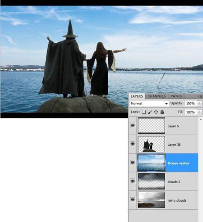Select the Layer 5 name
This screenshot has width=203, height=222.
[x=173, y=126]
